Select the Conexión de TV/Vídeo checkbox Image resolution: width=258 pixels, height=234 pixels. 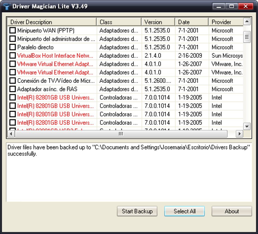(12, 81)
